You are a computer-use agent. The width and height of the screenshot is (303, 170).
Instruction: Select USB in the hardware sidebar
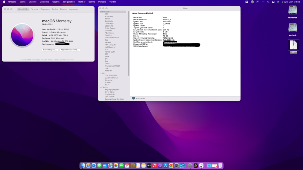(x=106, y=68)
